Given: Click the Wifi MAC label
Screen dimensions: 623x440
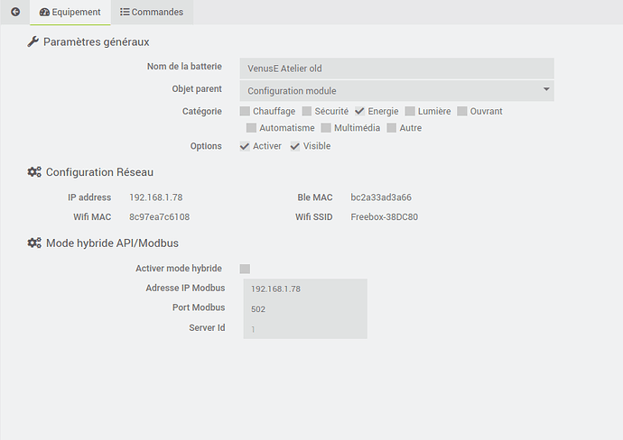Looking at the screenshot, I should pyautogui.click(x=92, y=216).
